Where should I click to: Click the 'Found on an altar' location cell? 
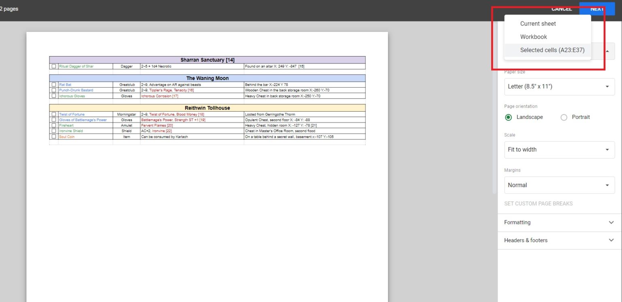(305, 66)
